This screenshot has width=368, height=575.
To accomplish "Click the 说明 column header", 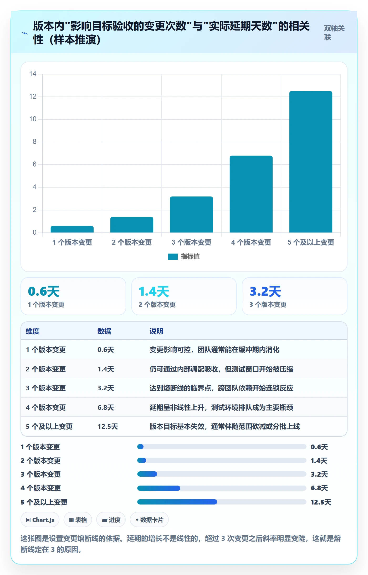I will (x=156, y=331).
